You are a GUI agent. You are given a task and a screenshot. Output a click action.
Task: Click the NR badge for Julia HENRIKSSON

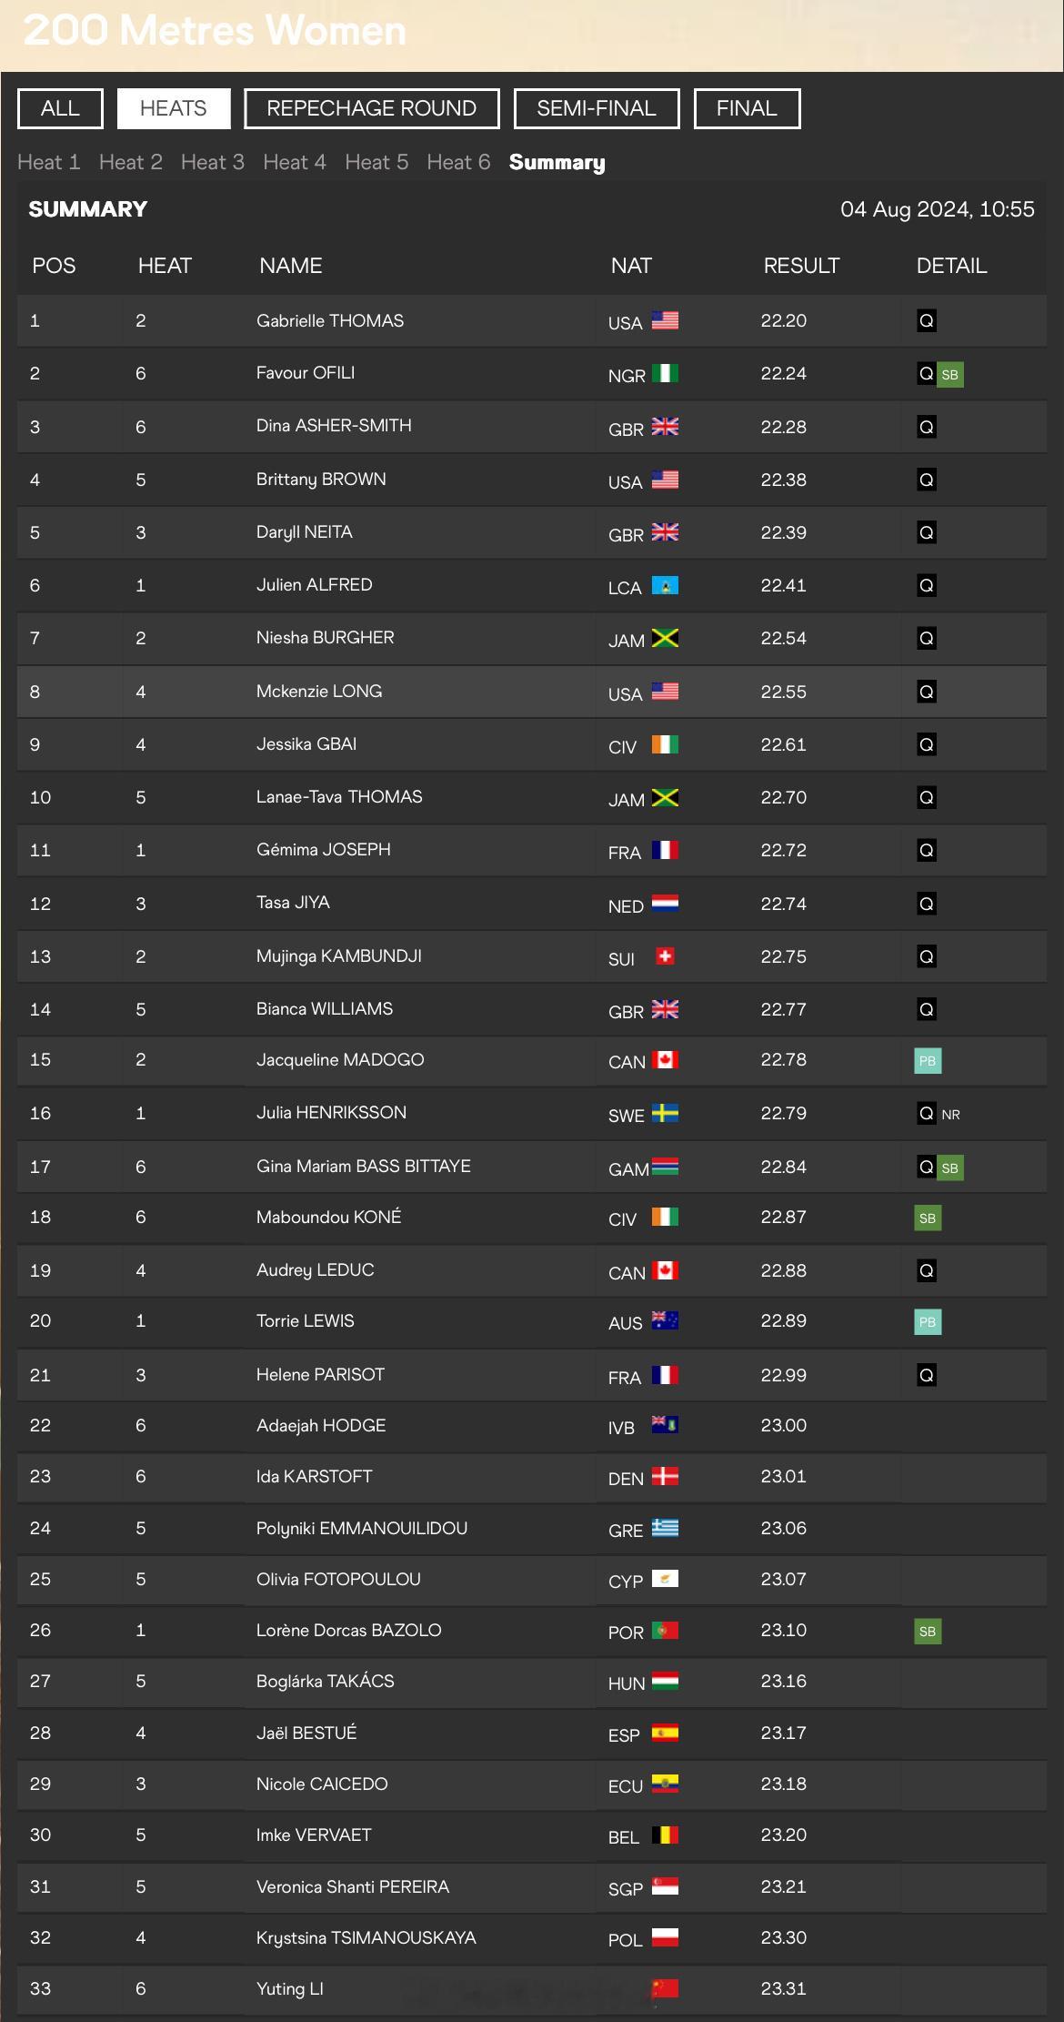click(x=950, y=1114)
